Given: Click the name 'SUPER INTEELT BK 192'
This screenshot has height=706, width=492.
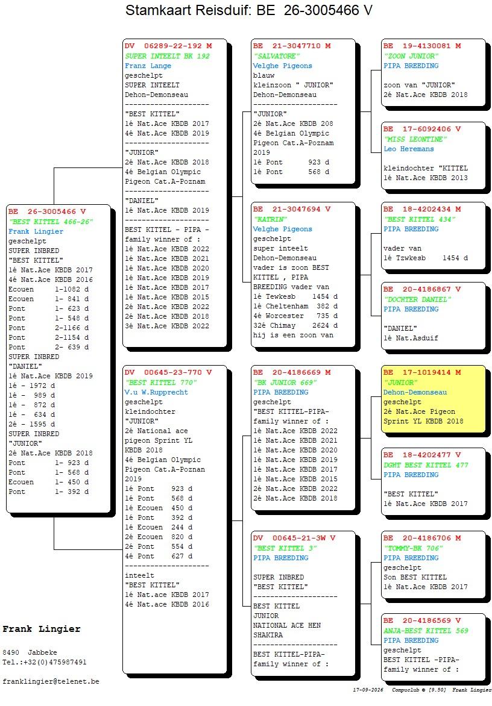Looking at the screenshot, I should click(167, 56).
